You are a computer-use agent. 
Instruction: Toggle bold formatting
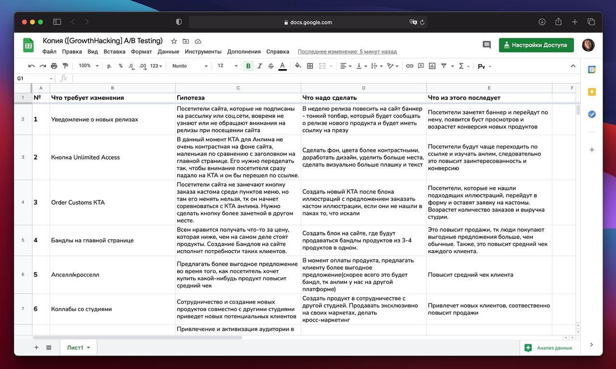click(x=248, y=66)
